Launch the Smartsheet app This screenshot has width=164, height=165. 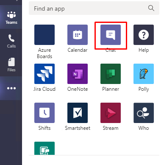tap(78, 113)
